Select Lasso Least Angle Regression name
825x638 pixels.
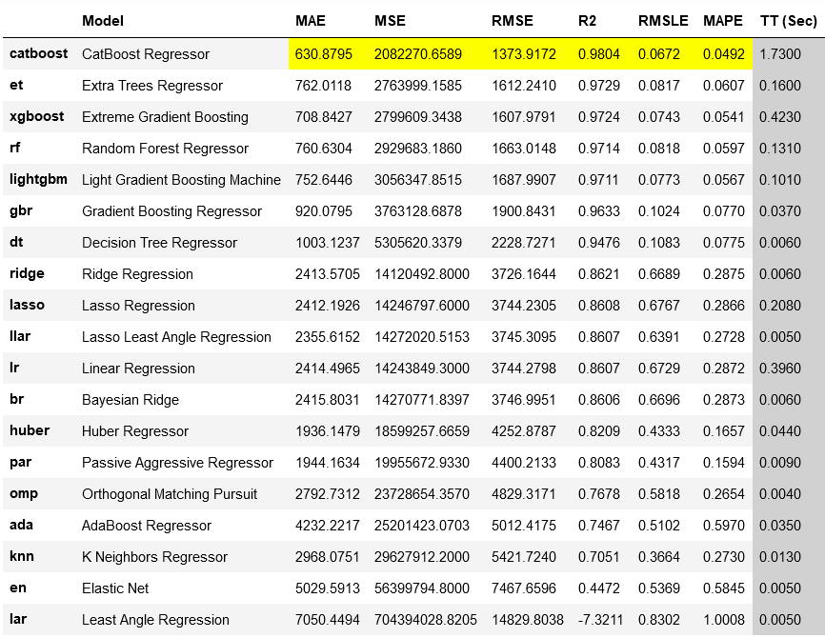click(x=177, y=337)
